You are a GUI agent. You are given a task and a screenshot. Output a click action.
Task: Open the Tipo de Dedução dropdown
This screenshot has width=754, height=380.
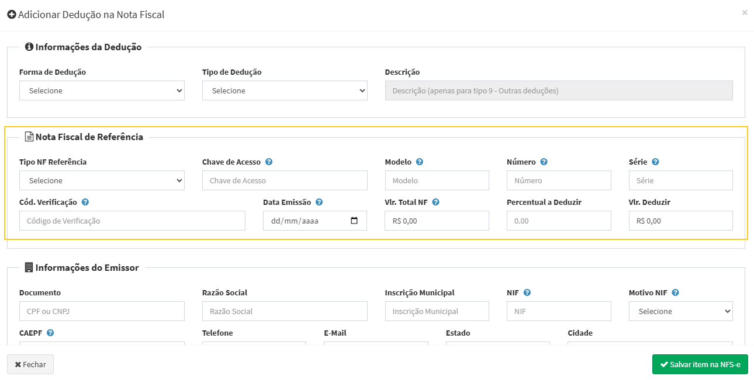[285, 90]
